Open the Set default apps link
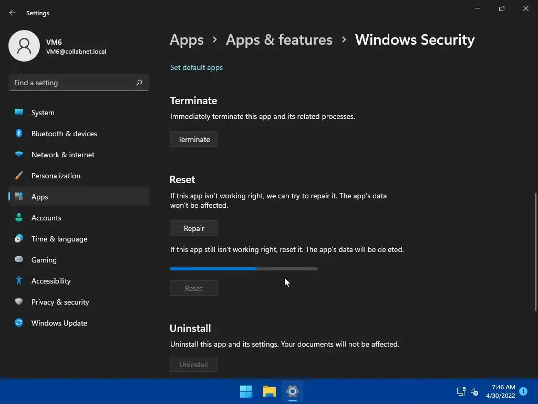Image resolution: width=538 pixels, height=404 pixels. (196, 67)
